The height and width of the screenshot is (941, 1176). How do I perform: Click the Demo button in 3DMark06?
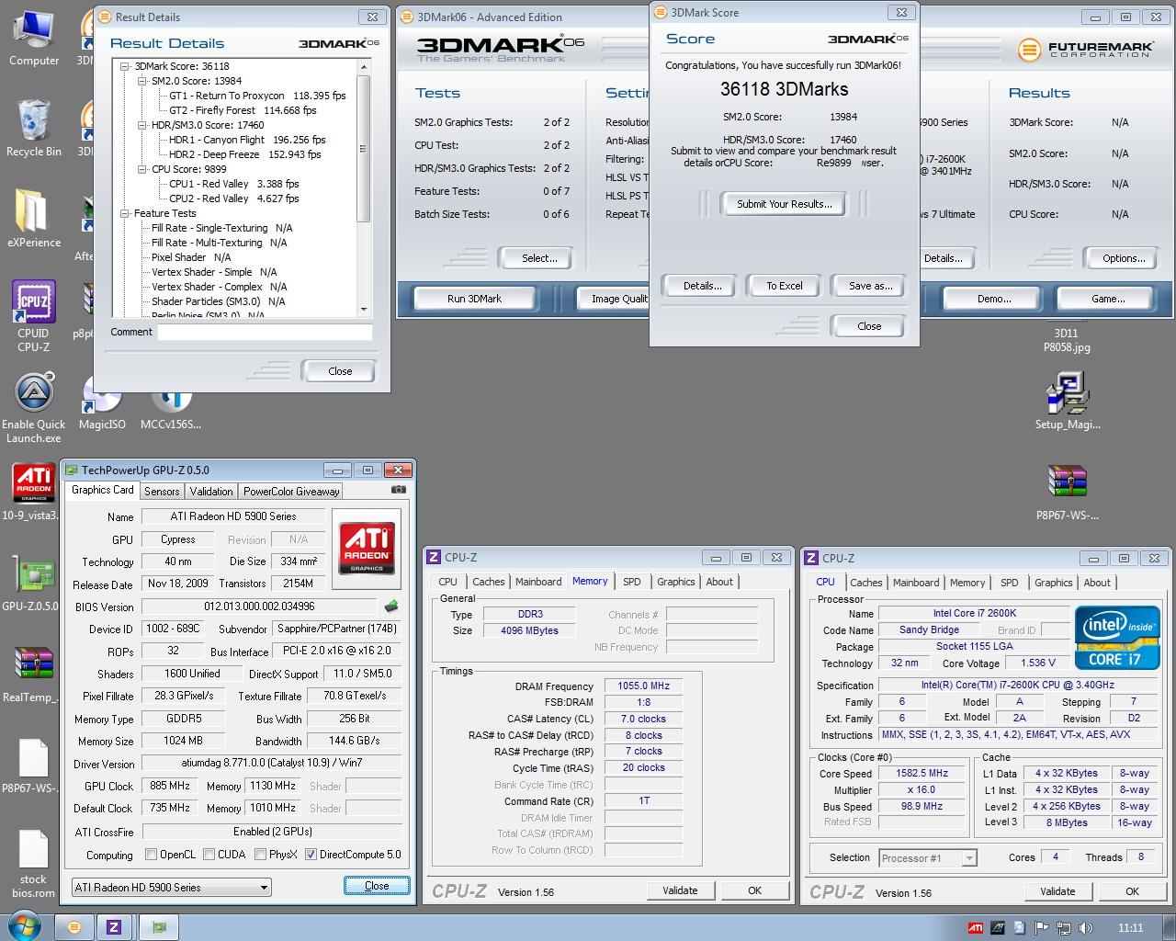tap(993, 299)
